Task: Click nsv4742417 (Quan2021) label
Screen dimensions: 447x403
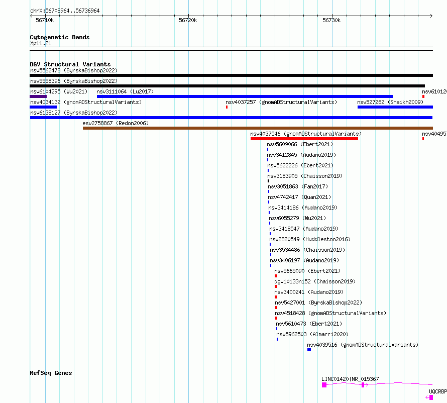Action: click(299, 197)
